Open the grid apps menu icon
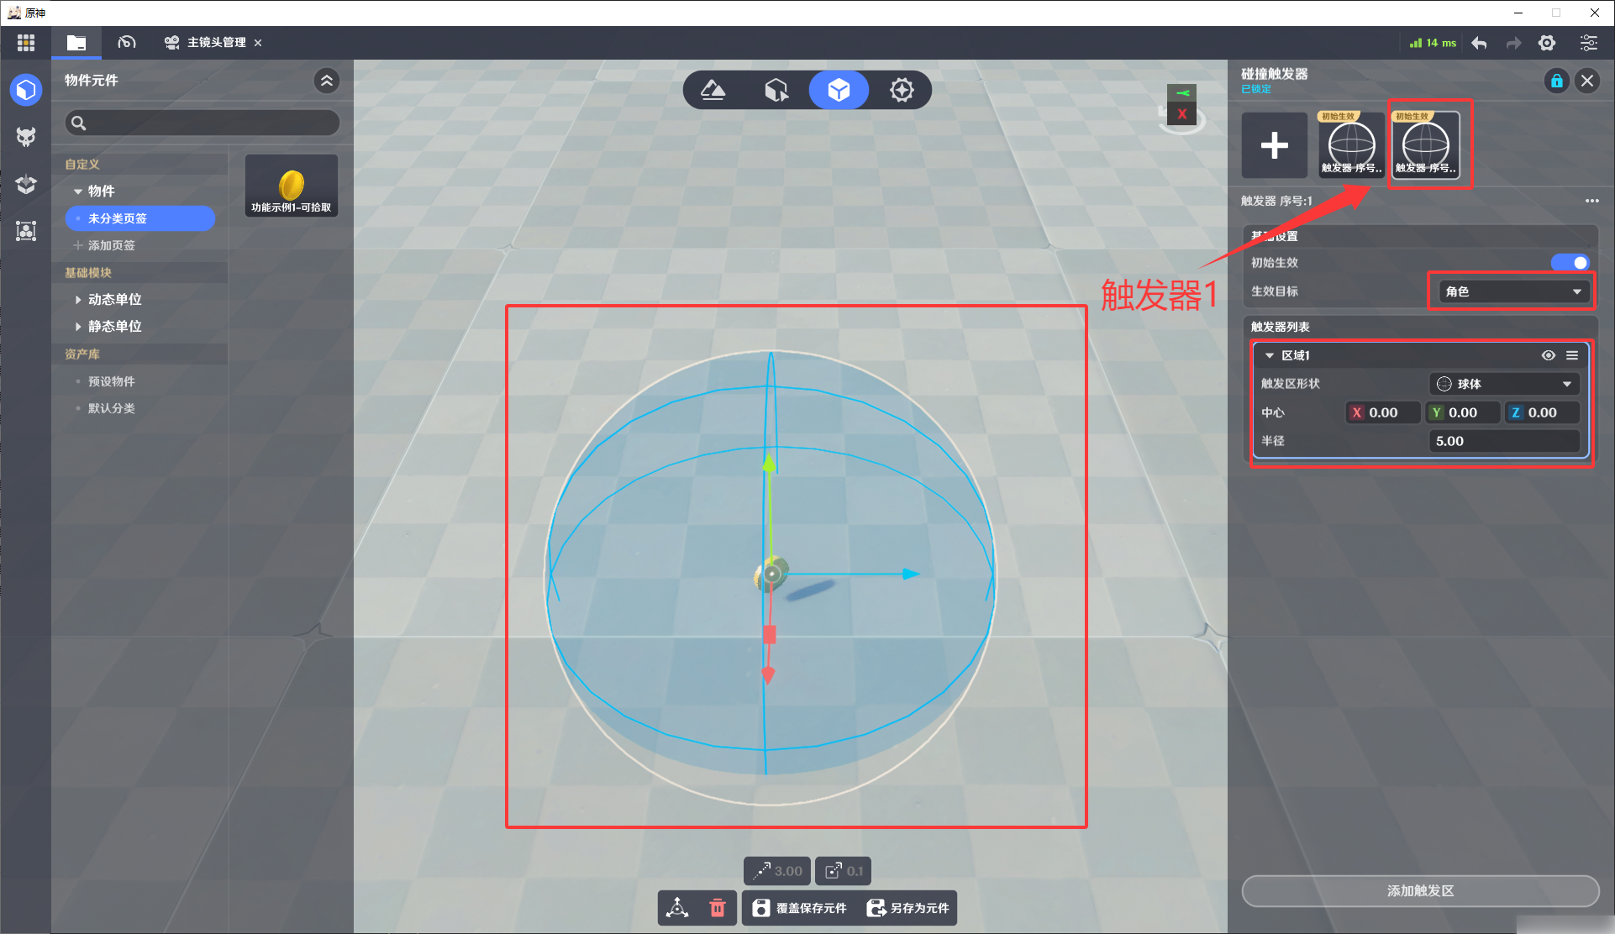Image resolution: width=1615 pixels, height=934 pixels. (x=26, y=42)
